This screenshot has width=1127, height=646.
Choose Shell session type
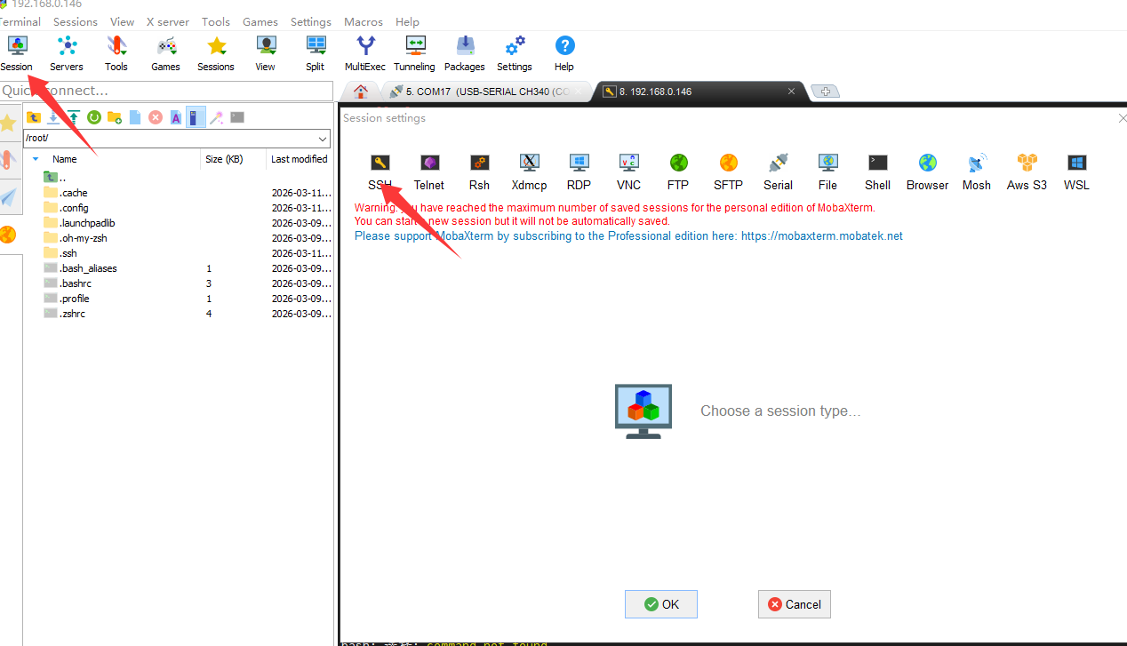point(877,172)
